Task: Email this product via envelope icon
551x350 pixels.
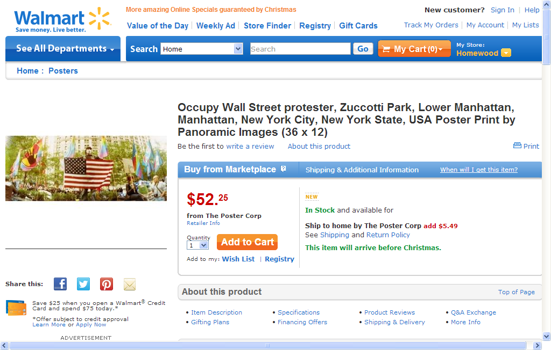Action: pyautogui.click(x=130, y=284)
